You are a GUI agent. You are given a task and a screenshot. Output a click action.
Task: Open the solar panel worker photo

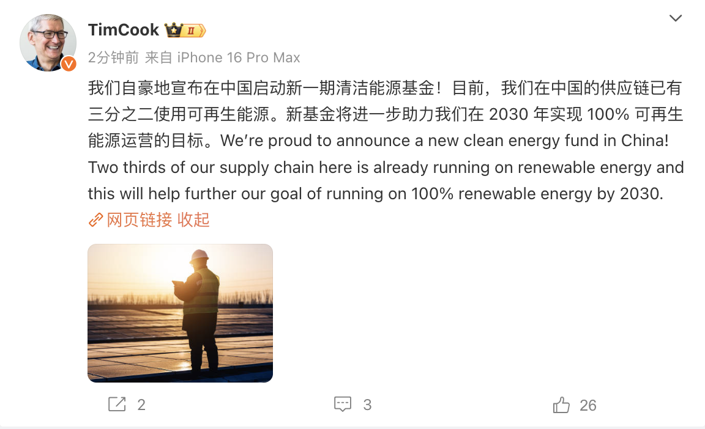tap(180, 313)
